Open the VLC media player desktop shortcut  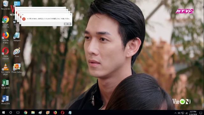point(5,69)
